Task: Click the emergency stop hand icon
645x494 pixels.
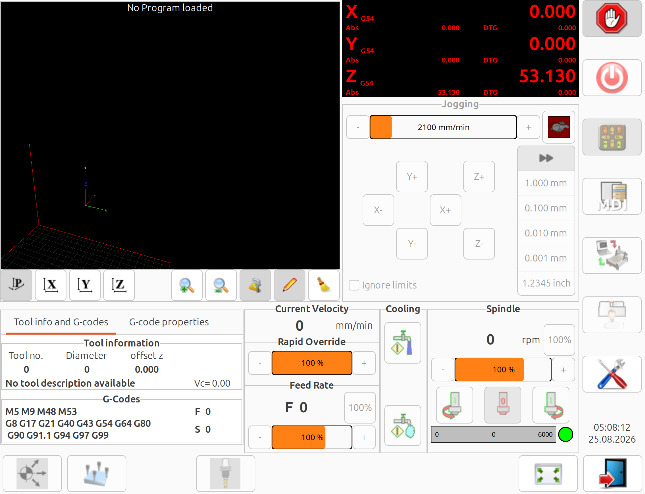Action: point(612,18)
